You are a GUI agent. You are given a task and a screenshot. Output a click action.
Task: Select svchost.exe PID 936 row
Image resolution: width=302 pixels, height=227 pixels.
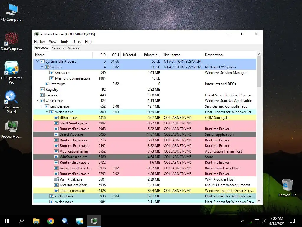pyautogui.click(x=145, y=196)
